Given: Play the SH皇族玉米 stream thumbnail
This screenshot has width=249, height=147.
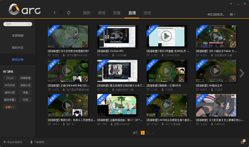Looking at the screenshot, I should tap(216, 71).
